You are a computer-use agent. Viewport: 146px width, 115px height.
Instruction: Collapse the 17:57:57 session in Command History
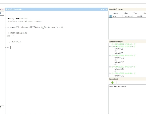coord(110,46)
